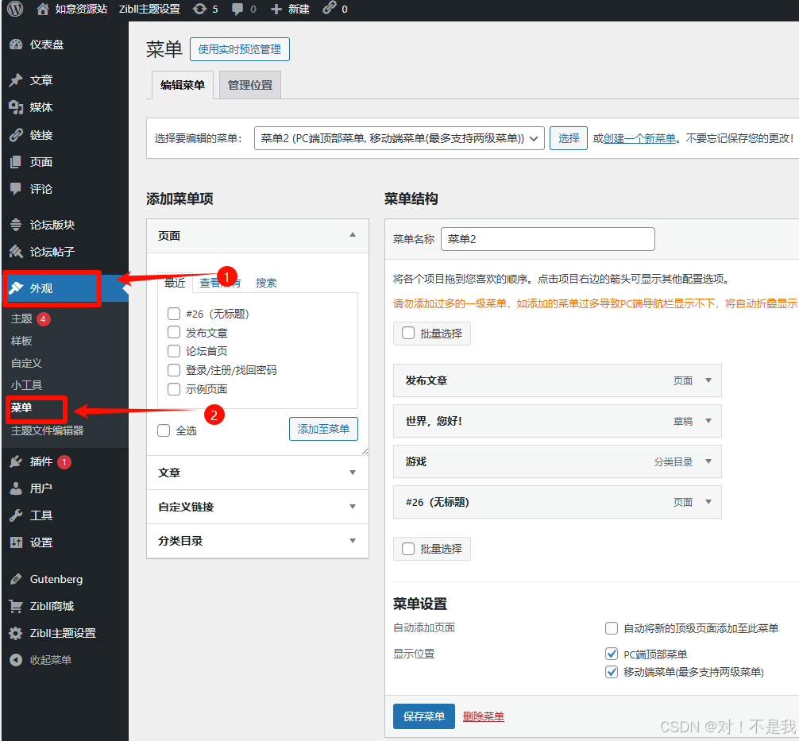Check the 论坛首页 page checkbox
This screenshot has height=741, width=799.
pos(174,351)
